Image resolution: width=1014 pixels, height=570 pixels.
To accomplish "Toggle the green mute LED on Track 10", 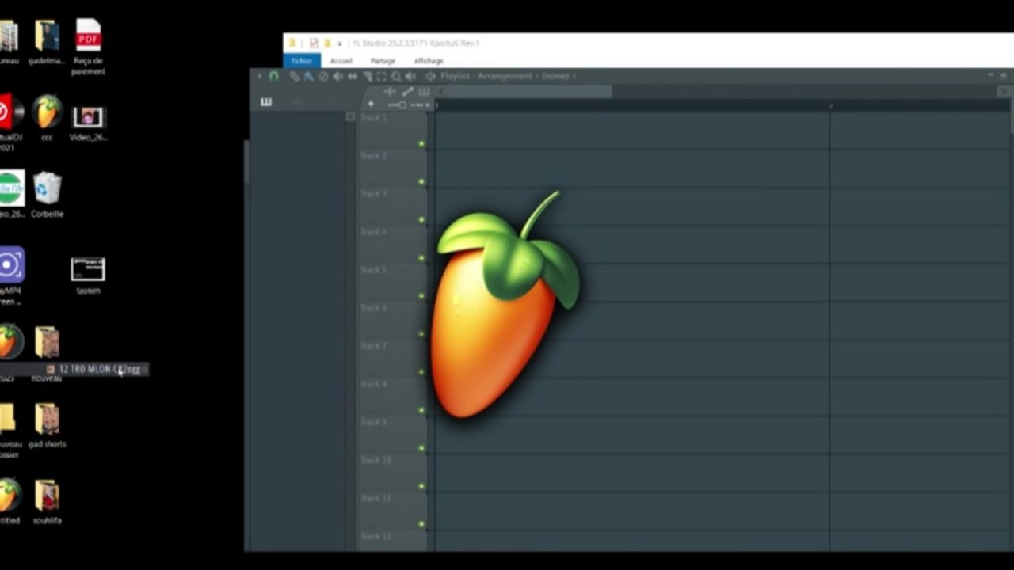I will (421, 486).
